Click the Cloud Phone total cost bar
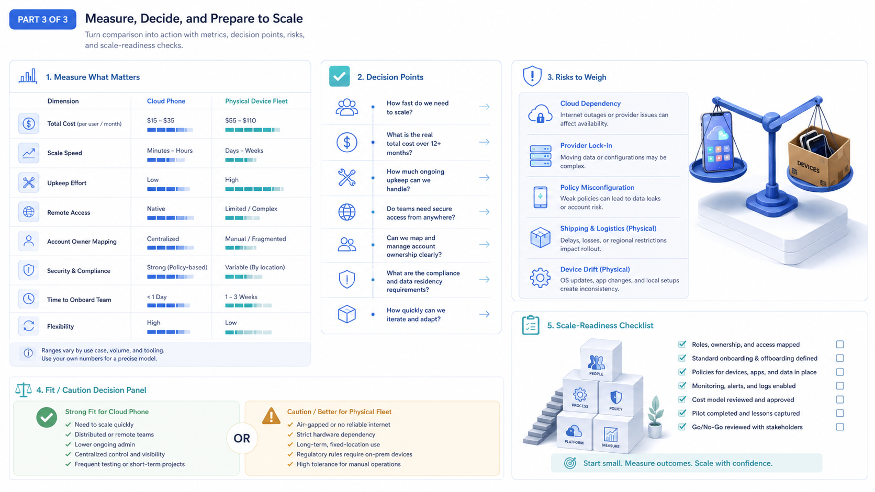The width and height of the screenshot is (875, 492). (x=170, y=130)
